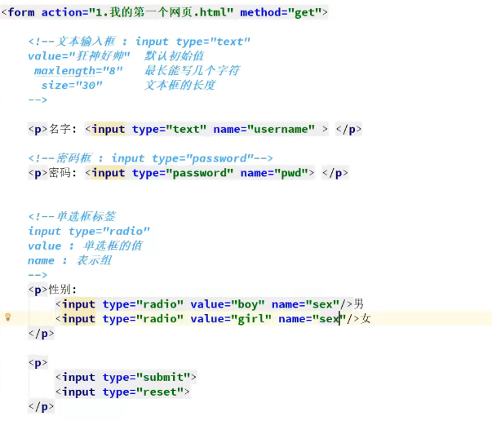Screen dimensions: 492x421
Task: Click the comment text value="狂神好帅"
Action: (79, 56)
